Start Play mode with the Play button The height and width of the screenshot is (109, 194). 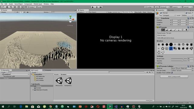tap(93, 7)
